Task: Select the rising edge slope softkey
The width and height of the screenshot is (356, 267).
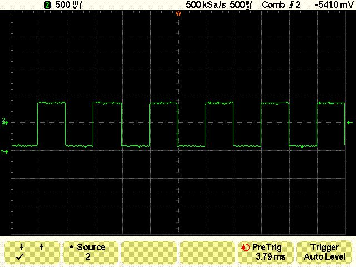Action: [32, 252]
